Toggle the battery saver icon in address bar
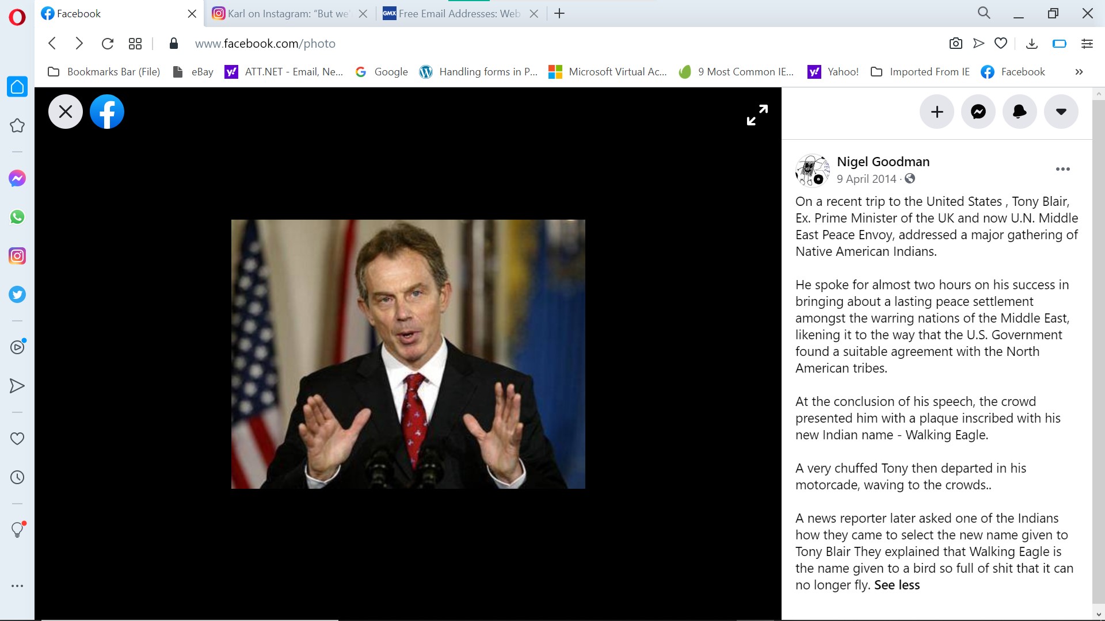Viewport: 1105px width, 621px height. [1059, 44]
